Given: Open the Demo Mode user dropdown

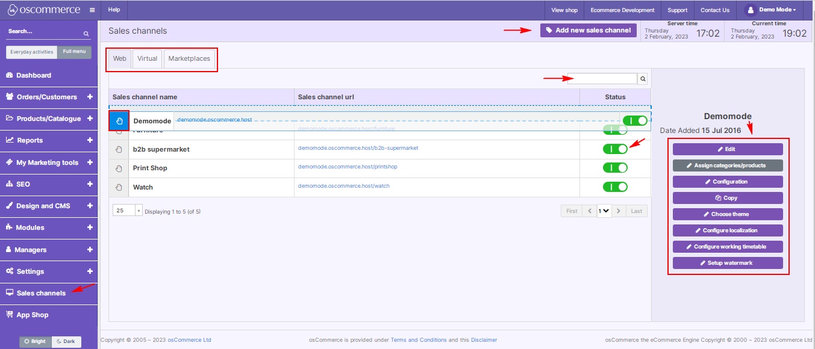Looking at the screenshot, I should pos(770,10).
